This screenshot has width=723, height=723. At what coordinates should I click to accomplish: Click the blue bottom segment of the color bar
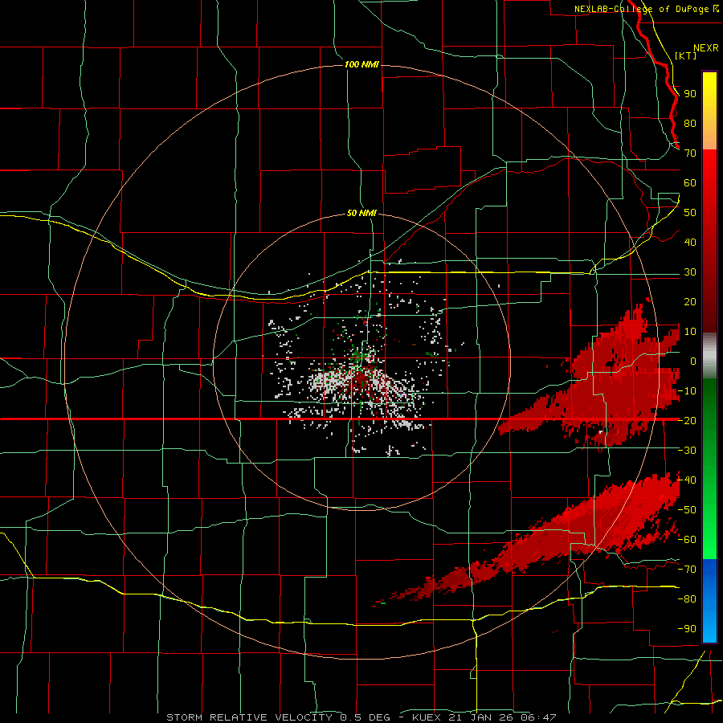point(709,600)
